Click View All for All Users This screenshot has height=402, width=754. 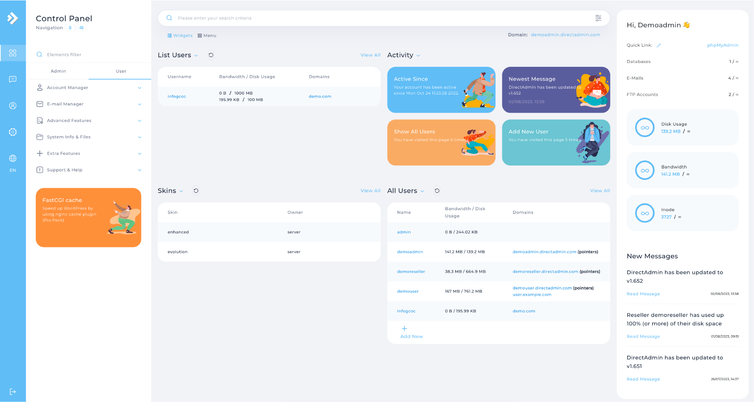pos(600,191)
